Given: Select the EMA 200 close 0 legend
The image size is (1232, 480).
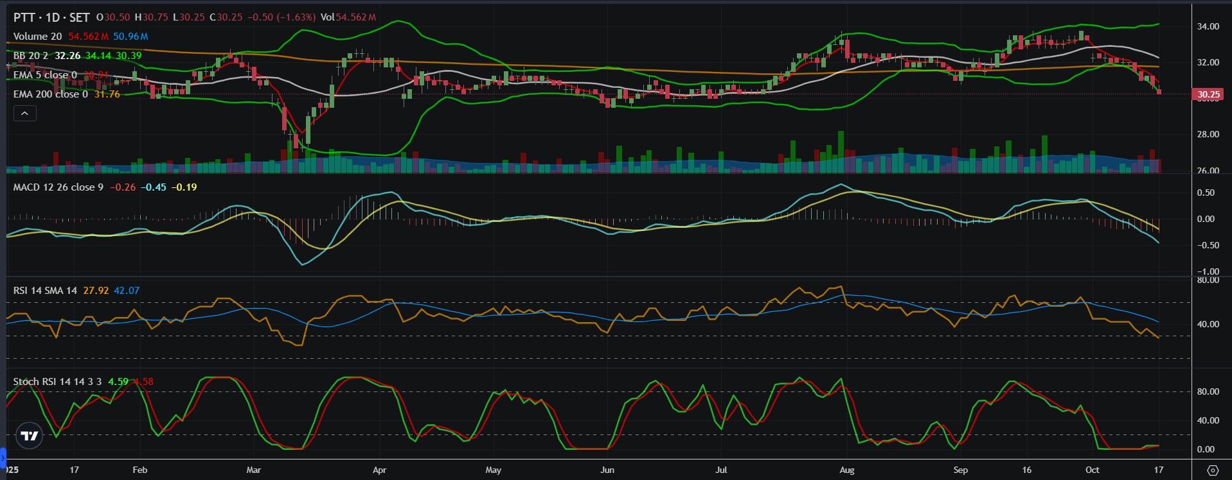Looking at the screenshot, I should (51, 94).
